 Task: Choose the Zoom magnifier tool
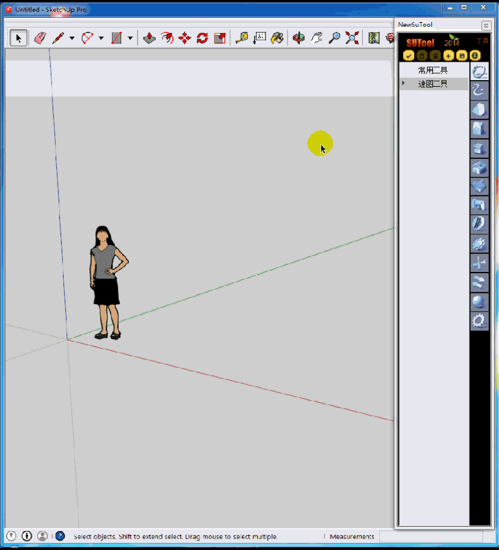(334, 38)
